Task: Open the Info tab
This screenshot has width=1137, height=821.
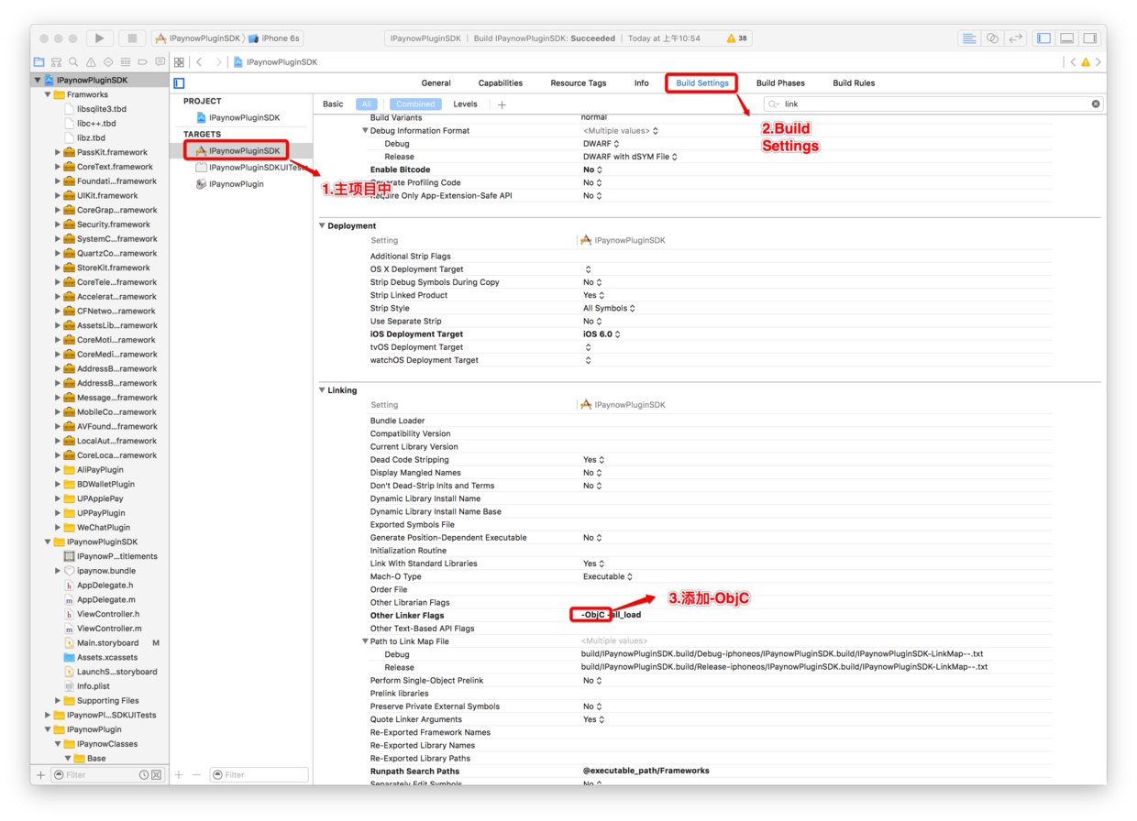Action: (x=642, y=83)
